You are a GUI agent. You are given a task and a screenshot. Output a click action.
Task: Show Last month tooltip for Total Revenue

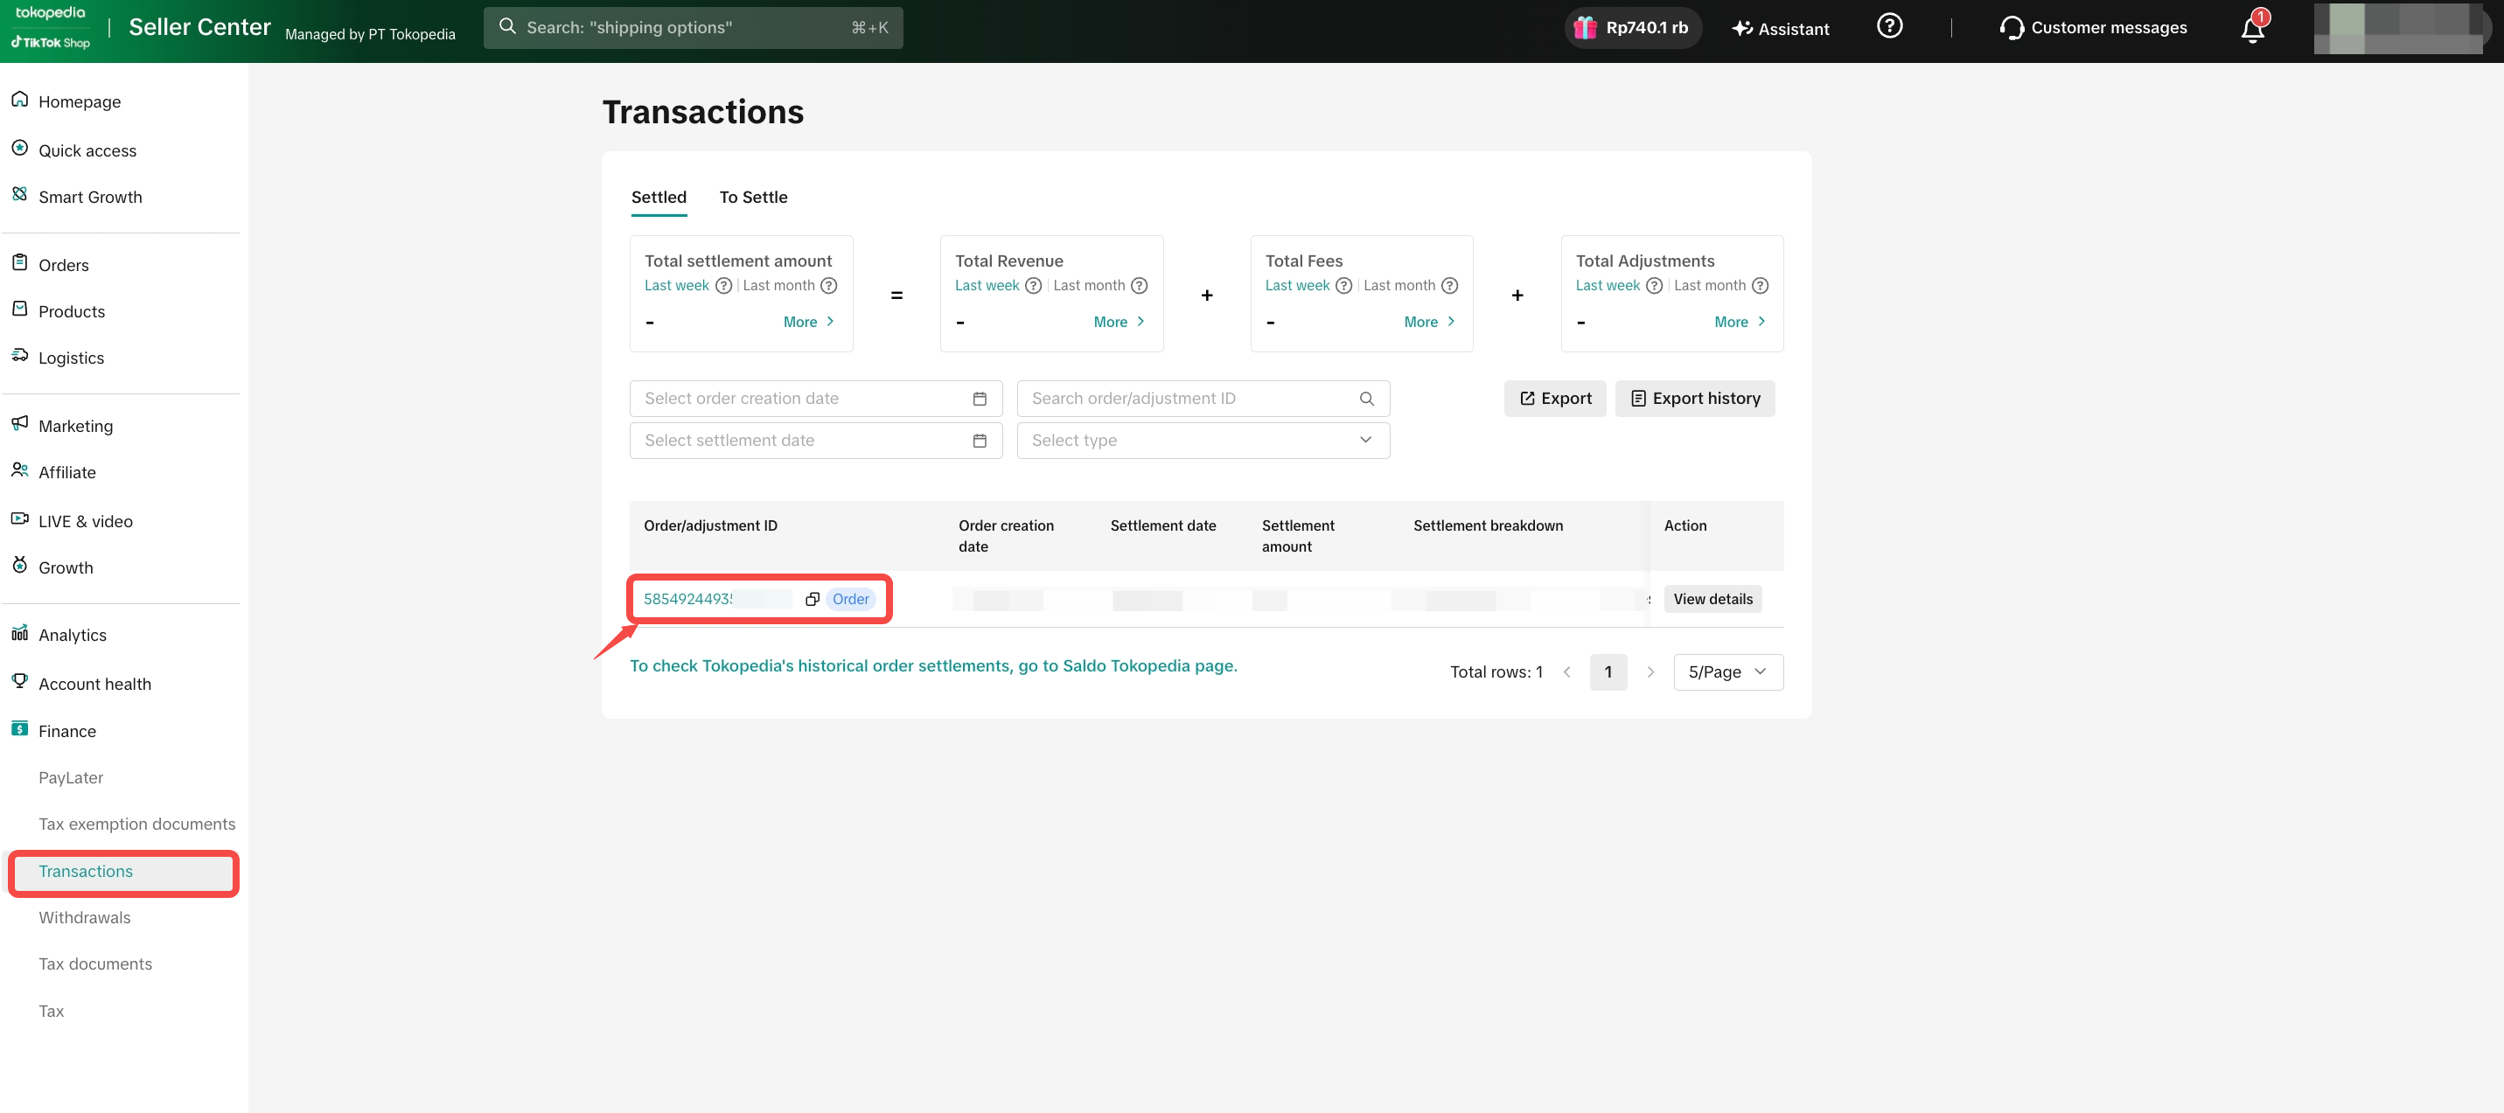1140,286
